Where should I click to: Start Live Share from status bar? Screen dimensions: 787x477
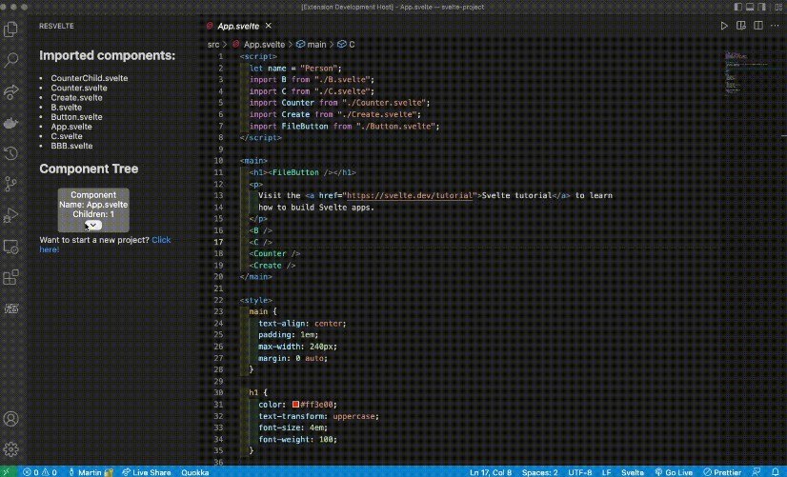point(147,472)
